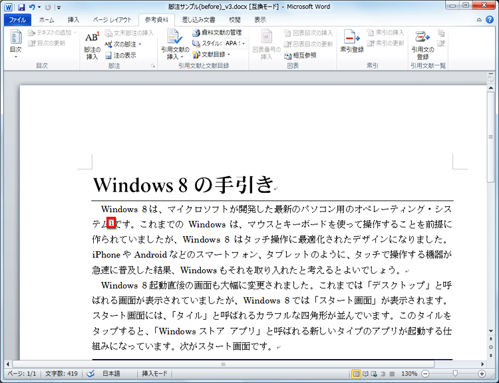Click the Save icon in quick access toolbar
This screenshot has width=499, height=383.
pos(21,7)
